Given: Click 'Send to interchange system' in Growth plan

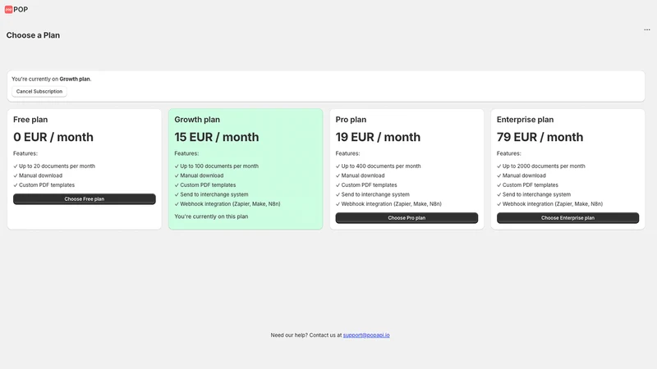Looking at the screenshot, I should [214, 194].
